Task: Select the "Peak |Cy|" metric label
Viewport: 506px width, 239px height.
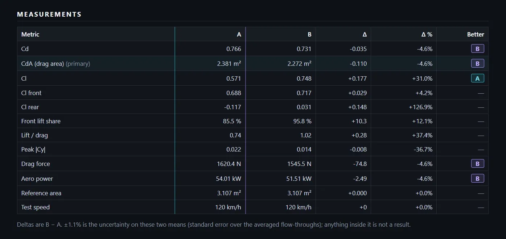Action: (x=33, y=149)
